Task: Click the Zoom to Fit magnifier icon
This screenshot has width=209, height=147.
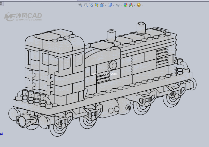Action: pos(80,5)
